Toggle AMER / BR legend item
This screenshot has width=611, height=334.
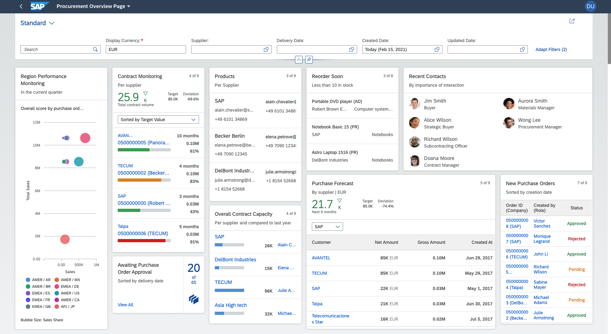tap(38, 287)
